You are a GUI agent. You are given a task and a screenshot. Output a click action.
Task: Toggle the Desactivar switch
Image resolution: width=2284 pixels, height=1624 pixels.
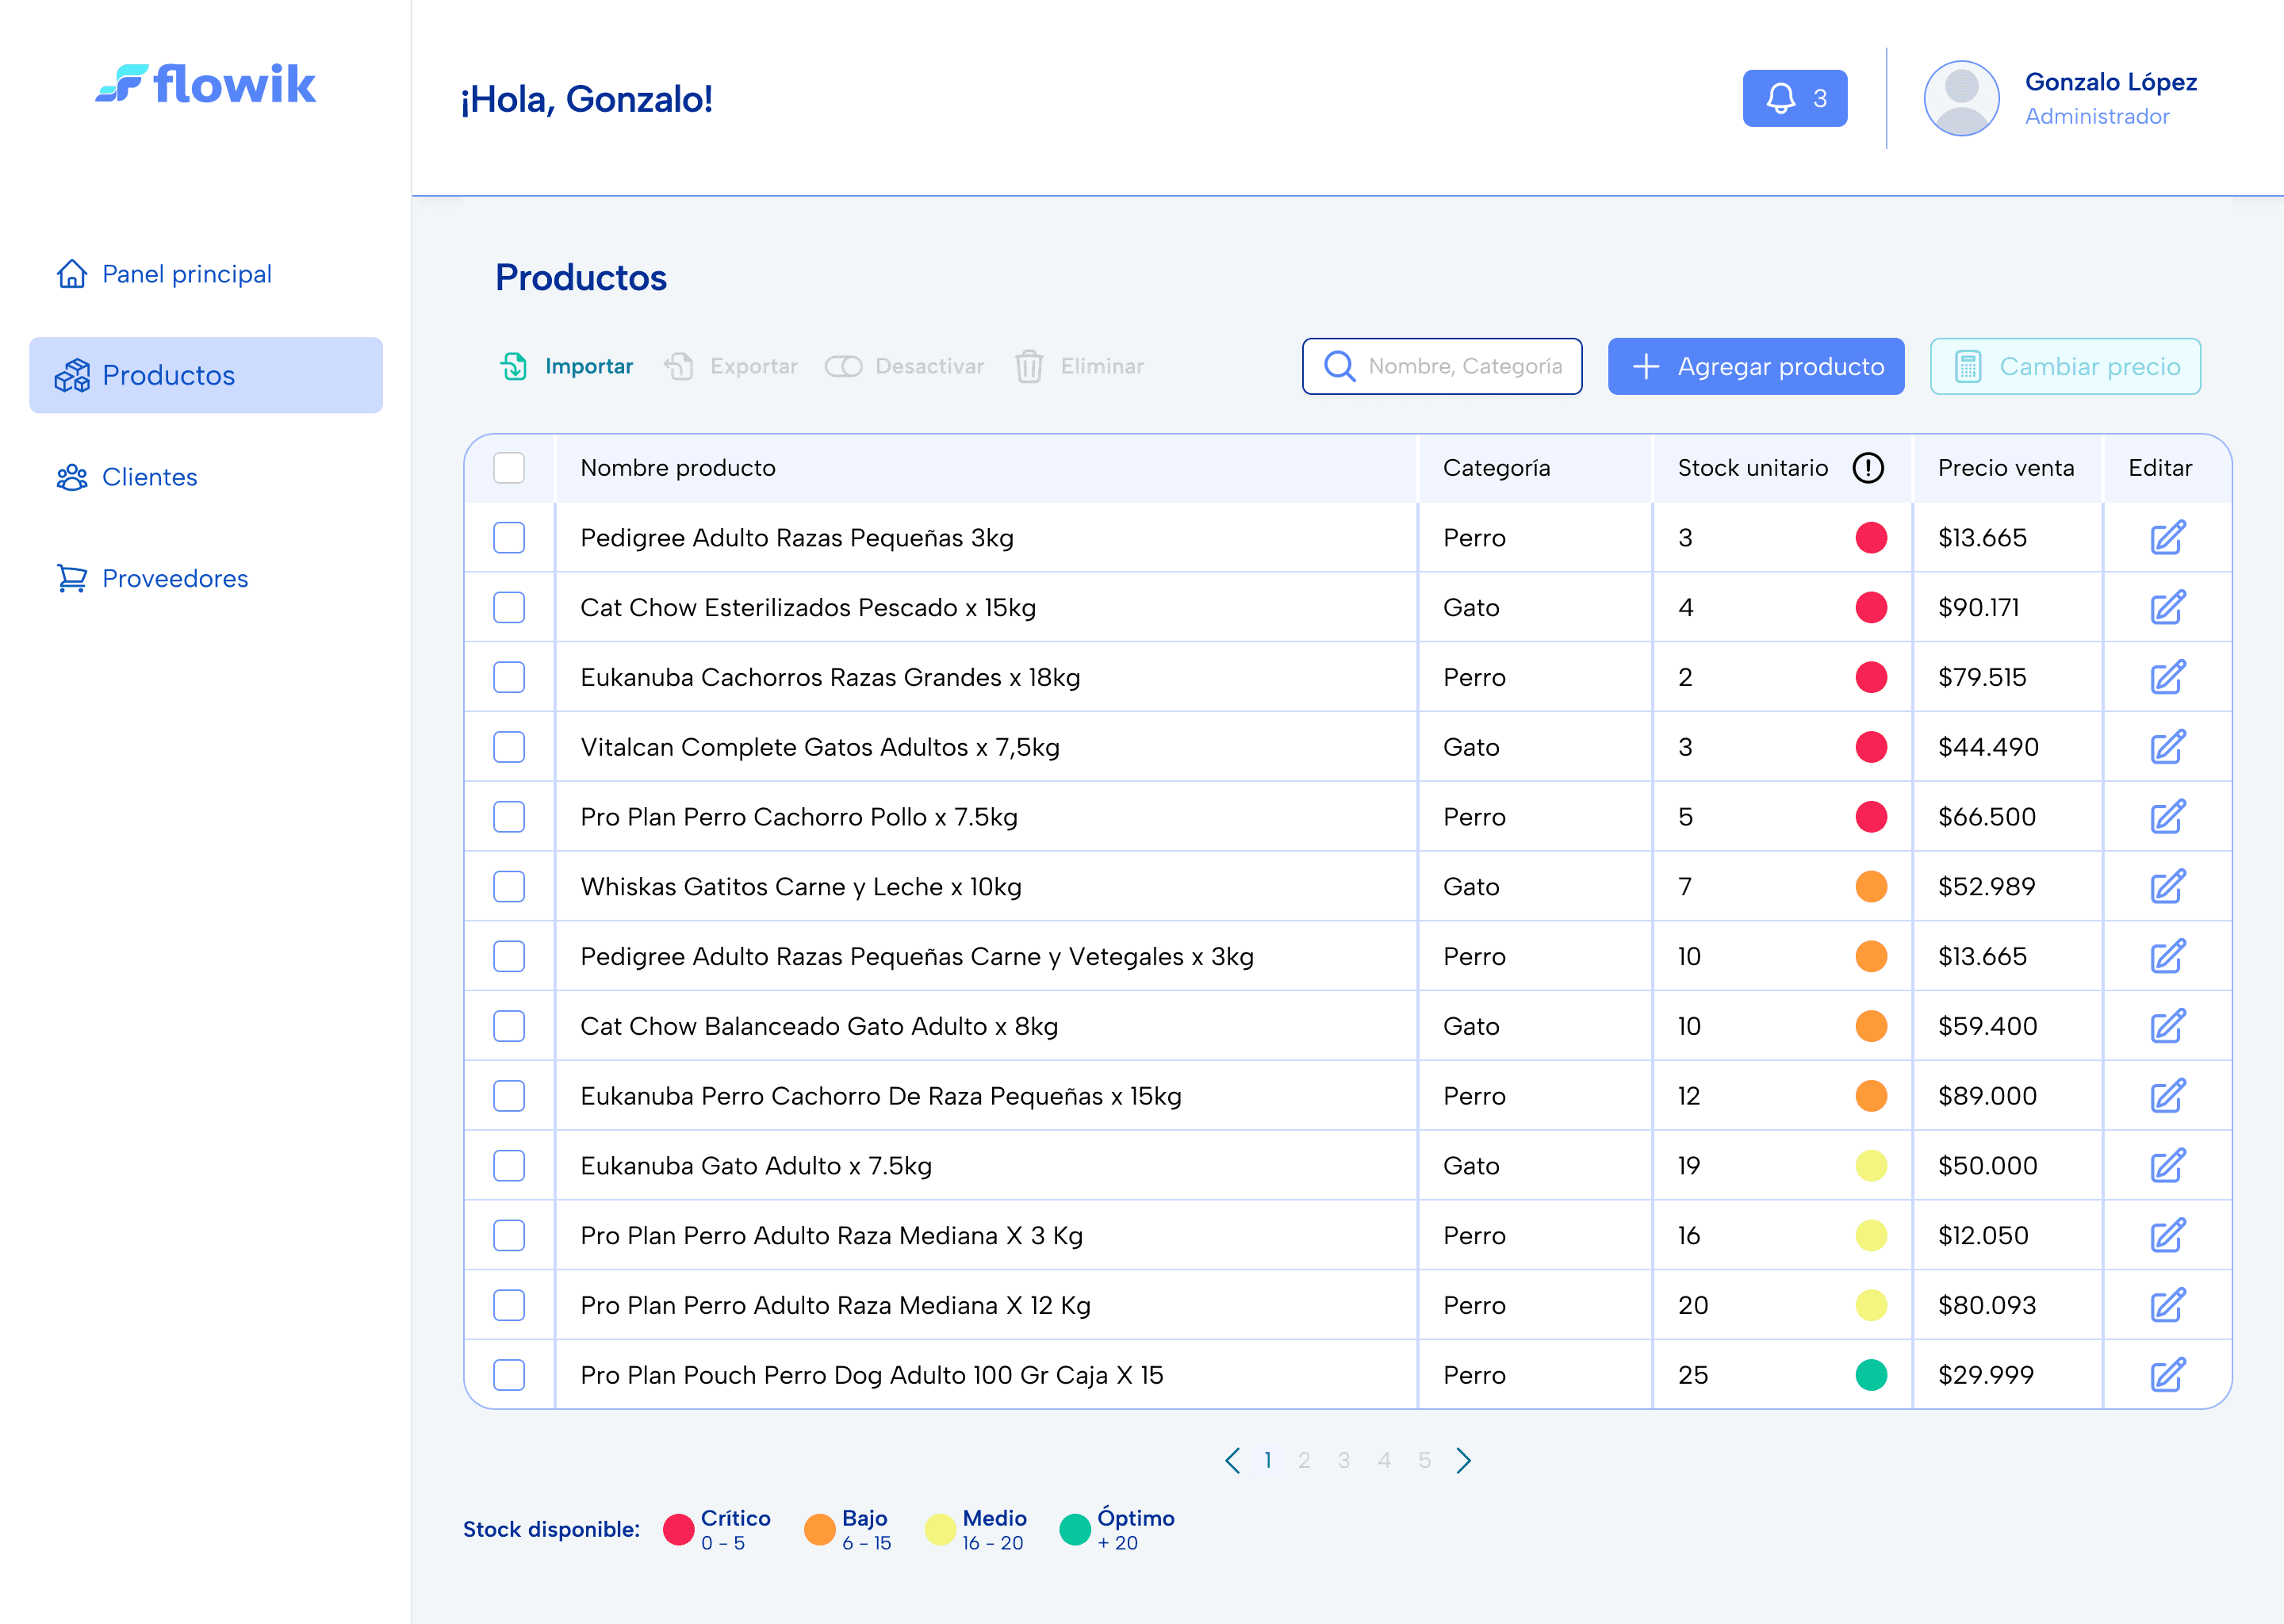(x=843, y=367)
